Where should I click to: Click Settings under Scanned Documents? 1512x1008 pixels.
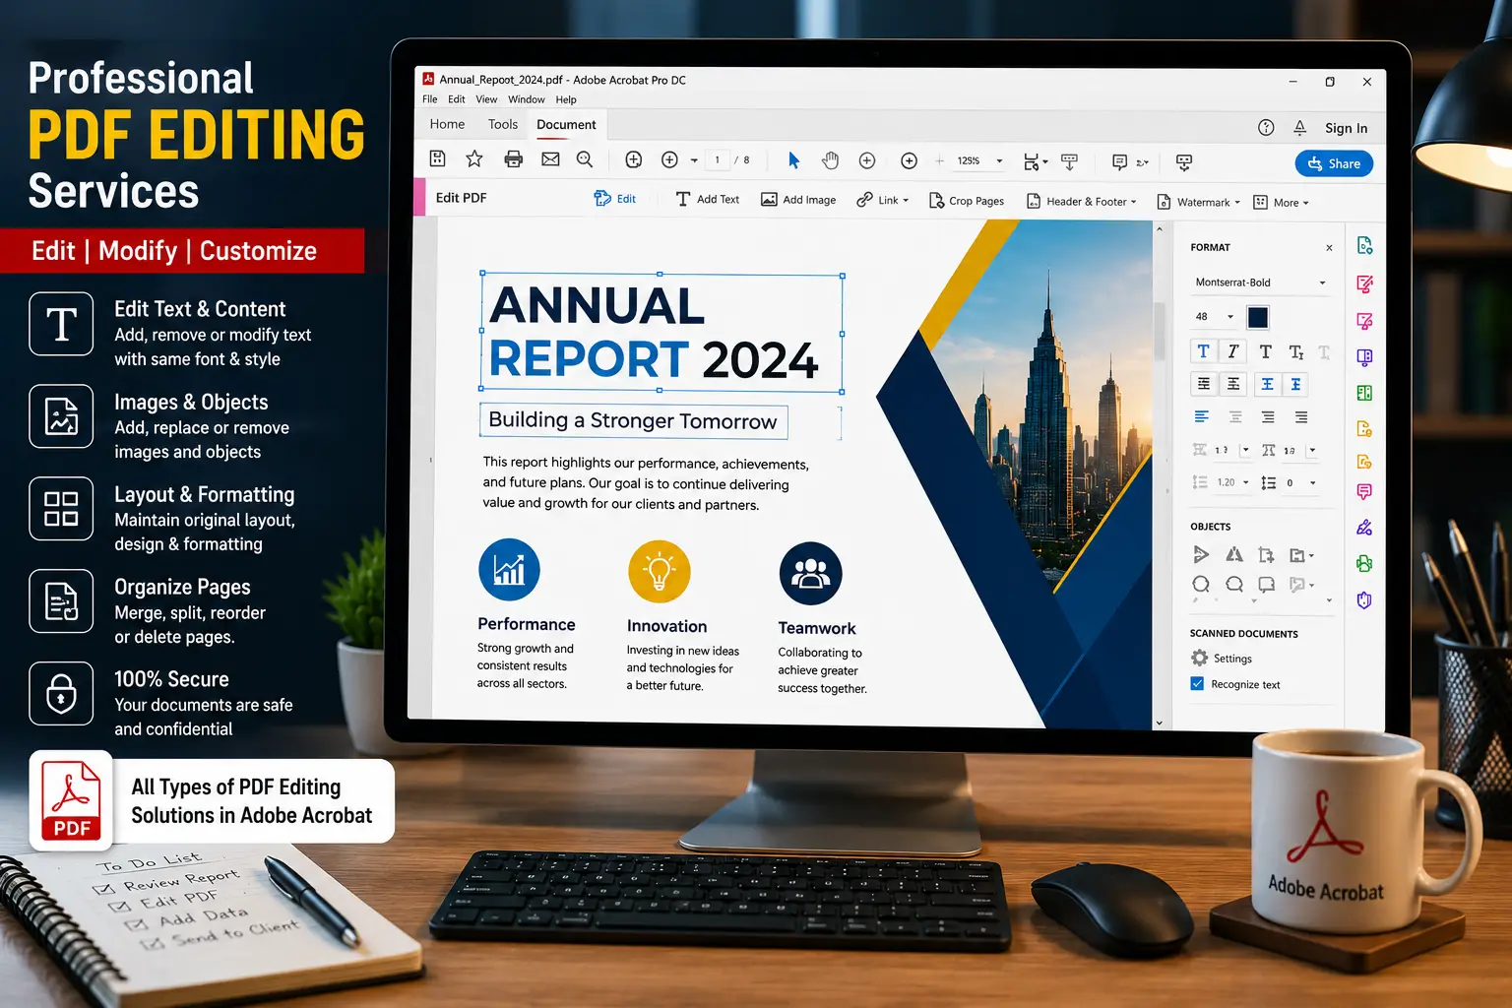tap(1222, 658)
